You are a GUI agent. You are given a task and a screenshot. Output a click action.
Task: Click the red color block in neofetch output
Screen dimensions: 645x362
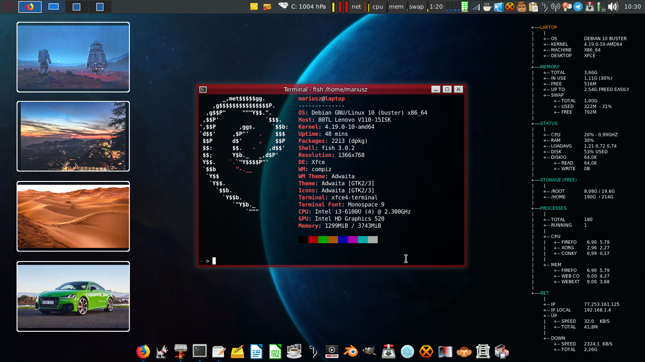[313, 240]
